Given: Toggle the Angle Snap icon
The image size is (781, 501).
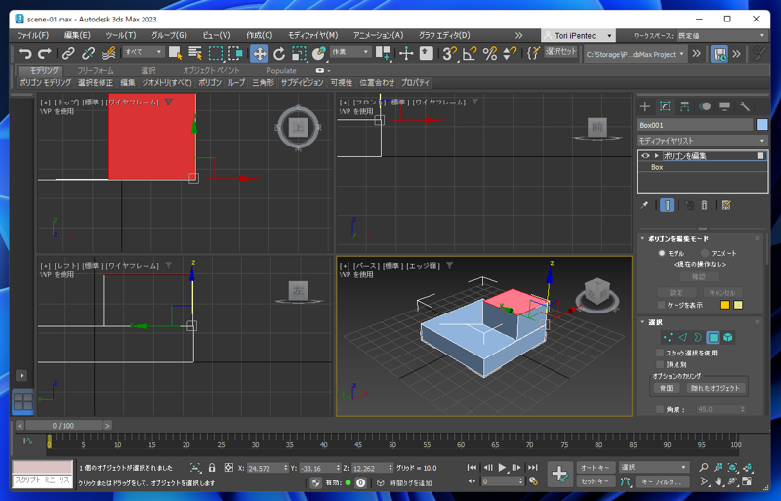Looking at the screenshot, I should point(470,53).
